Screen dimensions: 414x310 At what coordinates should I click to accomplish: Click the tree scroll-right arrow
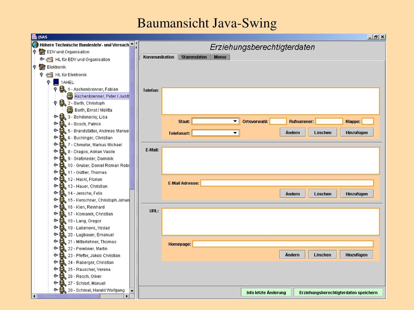point(127,296)
